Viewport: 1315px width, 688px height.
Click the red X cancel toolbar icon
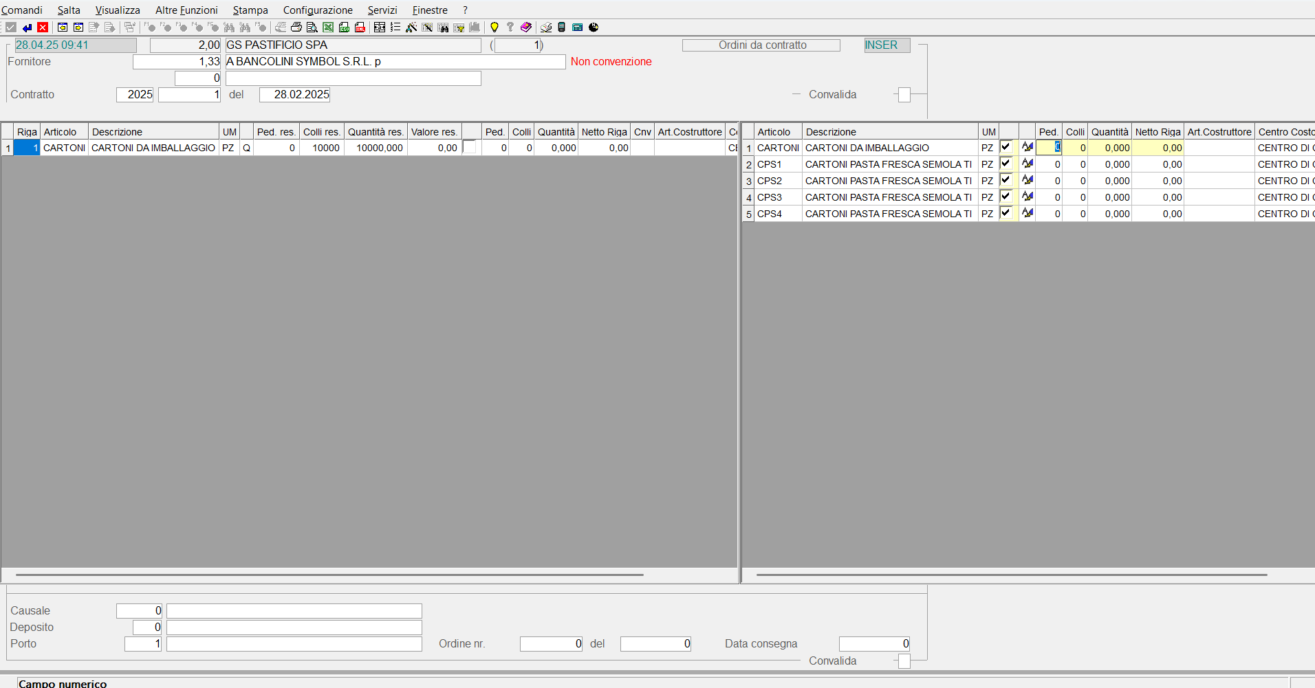point(43,27)
